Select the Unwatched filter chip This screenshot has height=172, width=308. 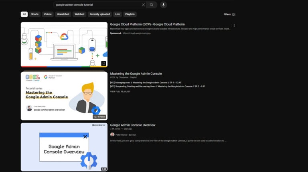click(63, 14)
